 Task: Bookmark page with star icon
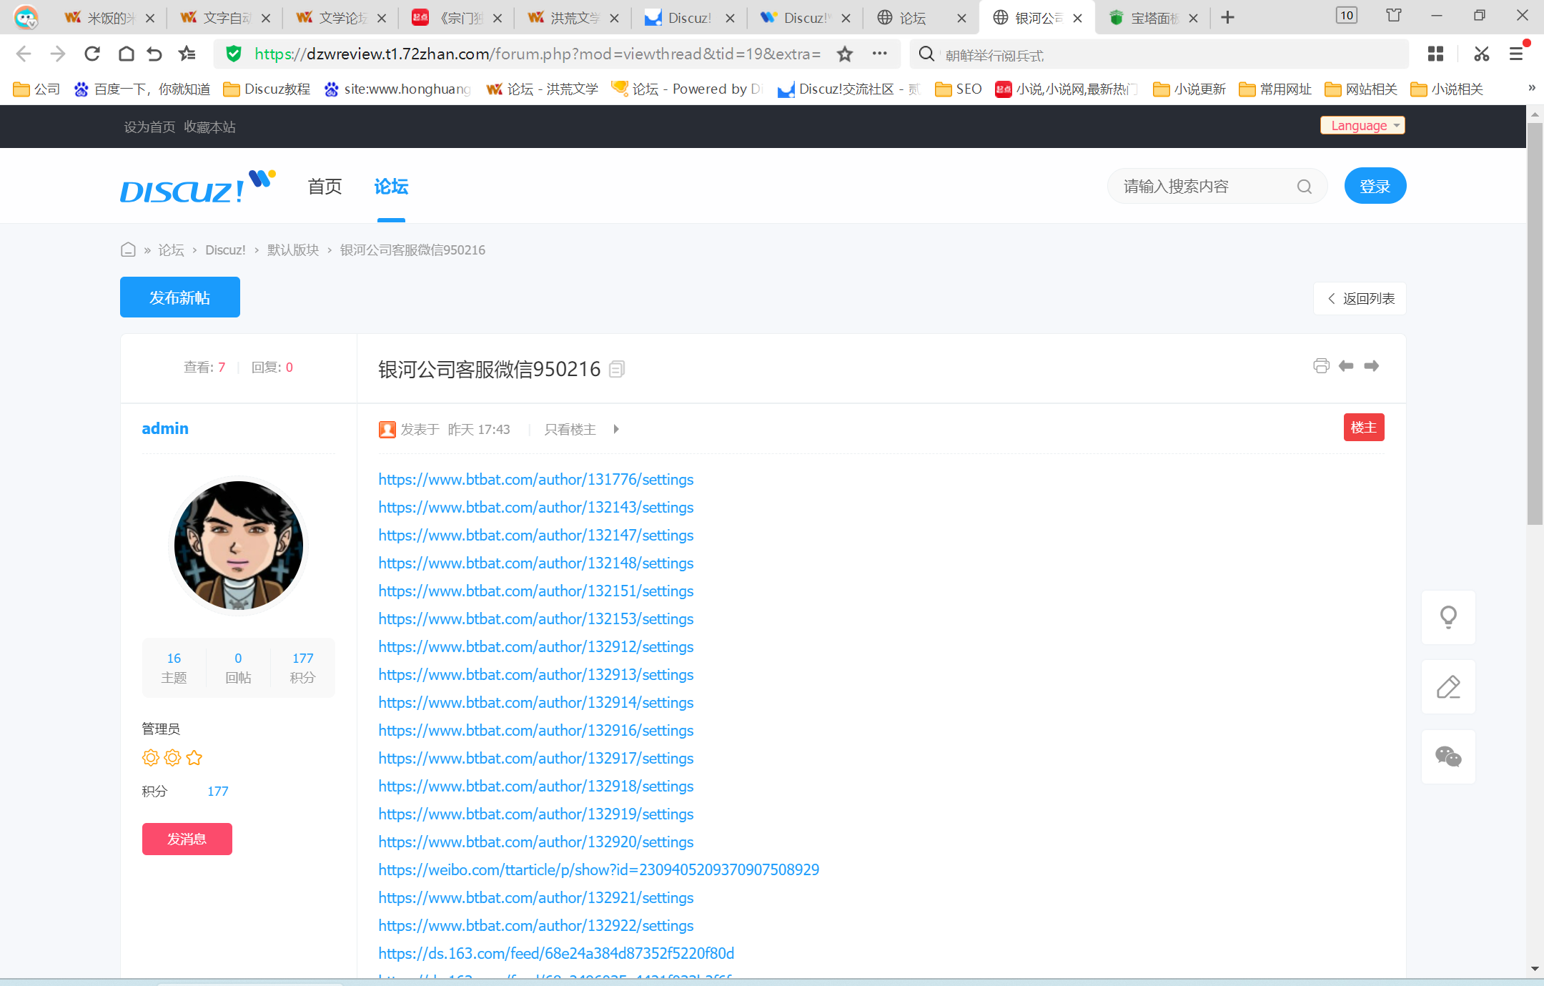[x=845, y=54]
